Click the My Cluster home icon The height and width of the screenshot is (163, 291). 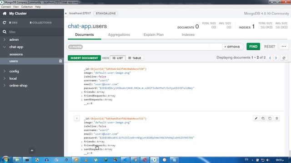pyautogui.click(x=5, y=13)
